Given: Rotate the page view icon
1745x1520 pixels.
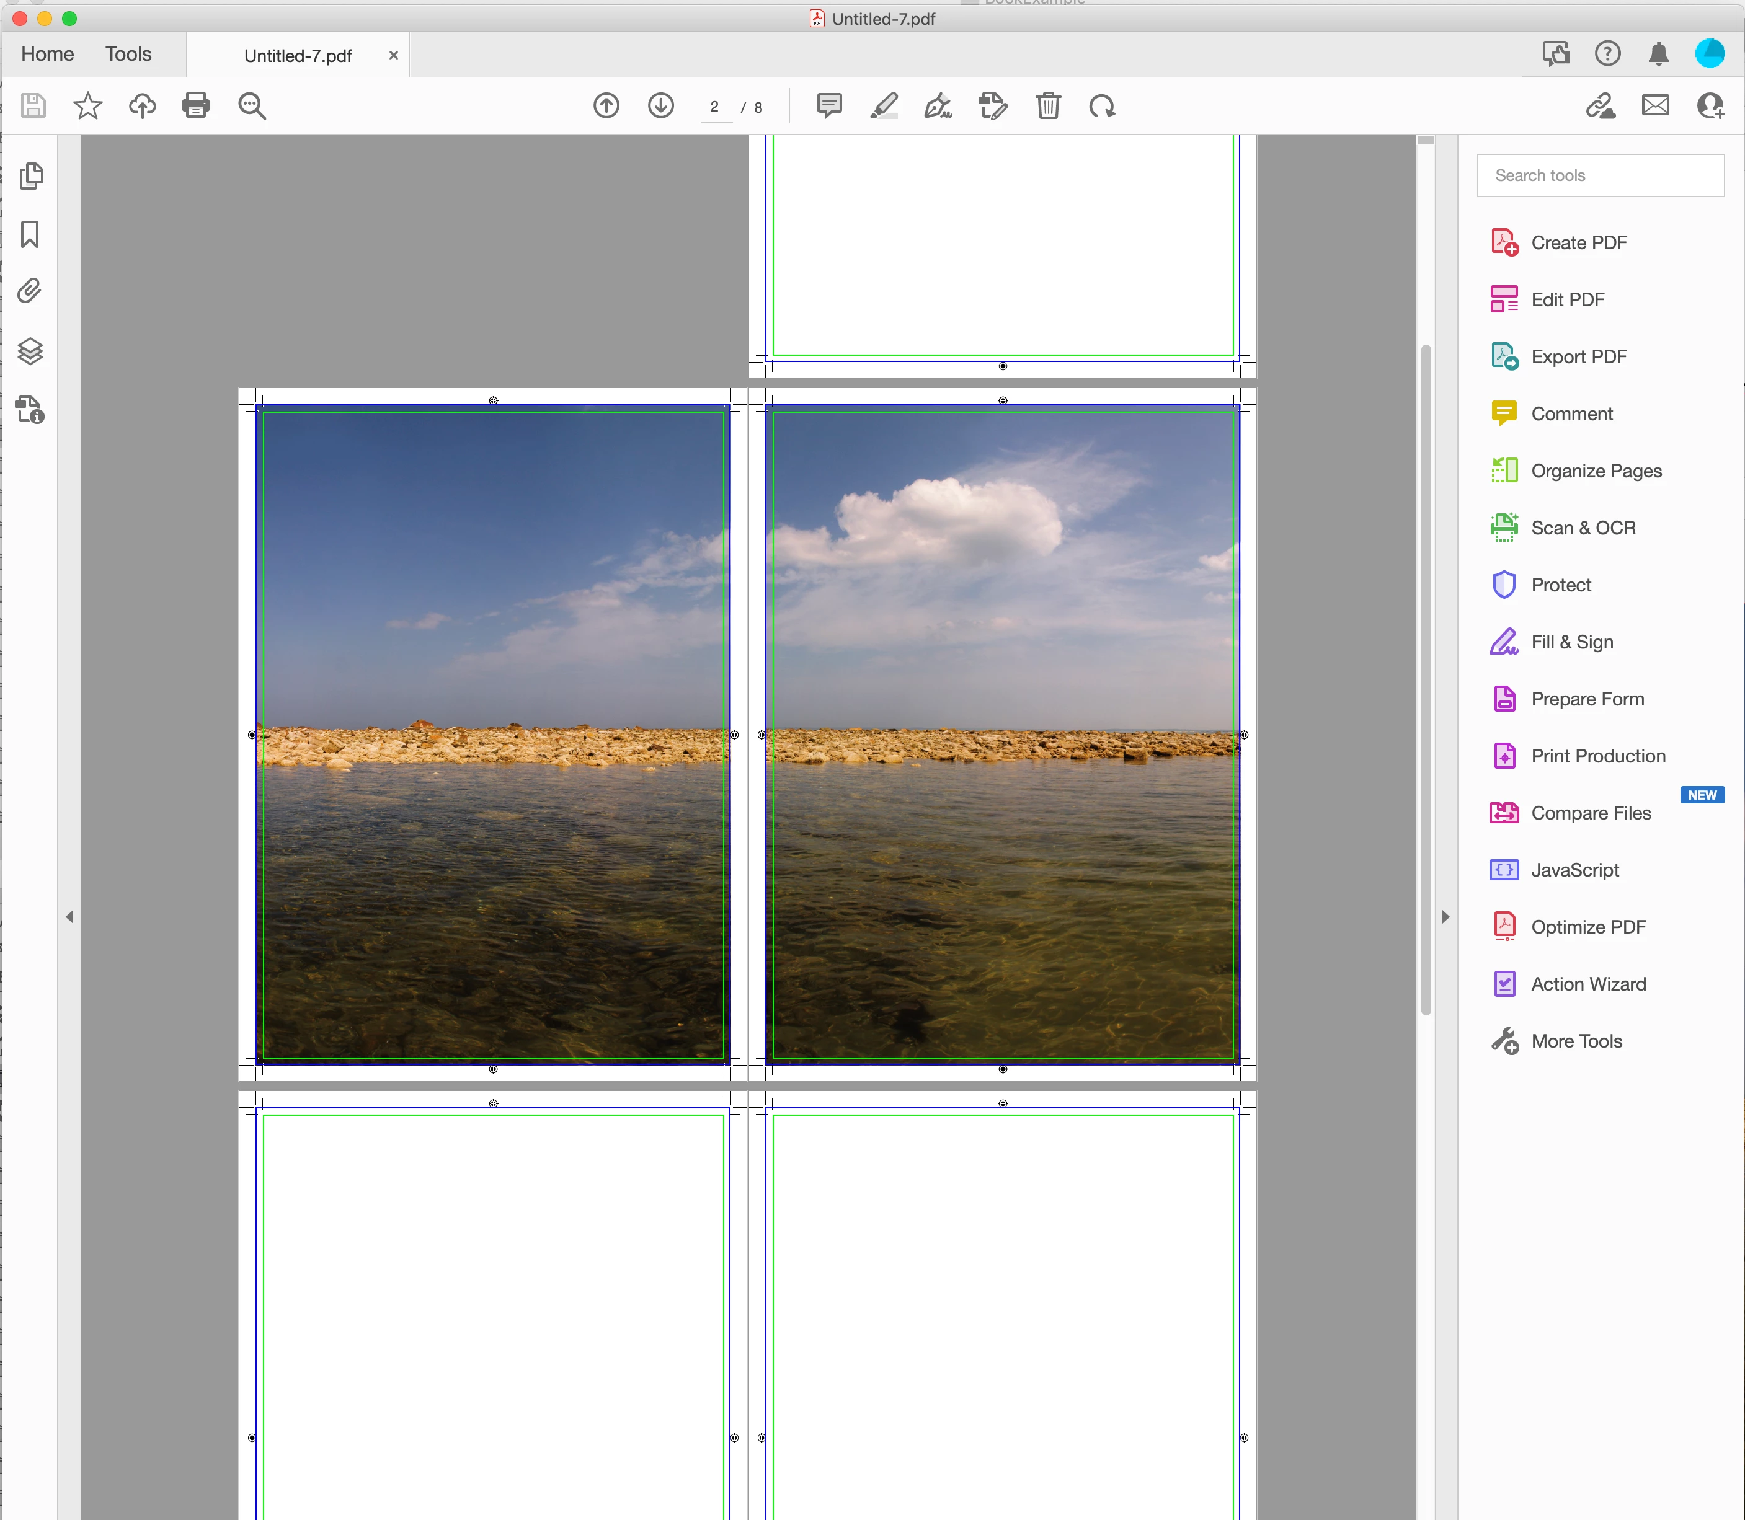Looking at the screenshot, I should click(1102, 106).
